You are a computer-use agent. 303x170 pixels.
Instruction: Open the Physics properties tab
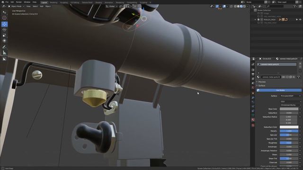[253, 106]
